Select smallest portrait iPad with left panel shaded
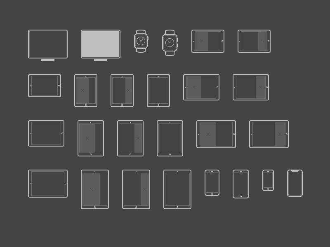 point(86,91)
